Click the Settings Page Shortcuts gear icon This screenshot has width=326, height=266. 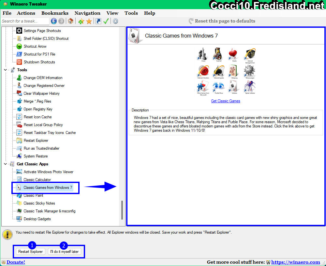point(19,31)
